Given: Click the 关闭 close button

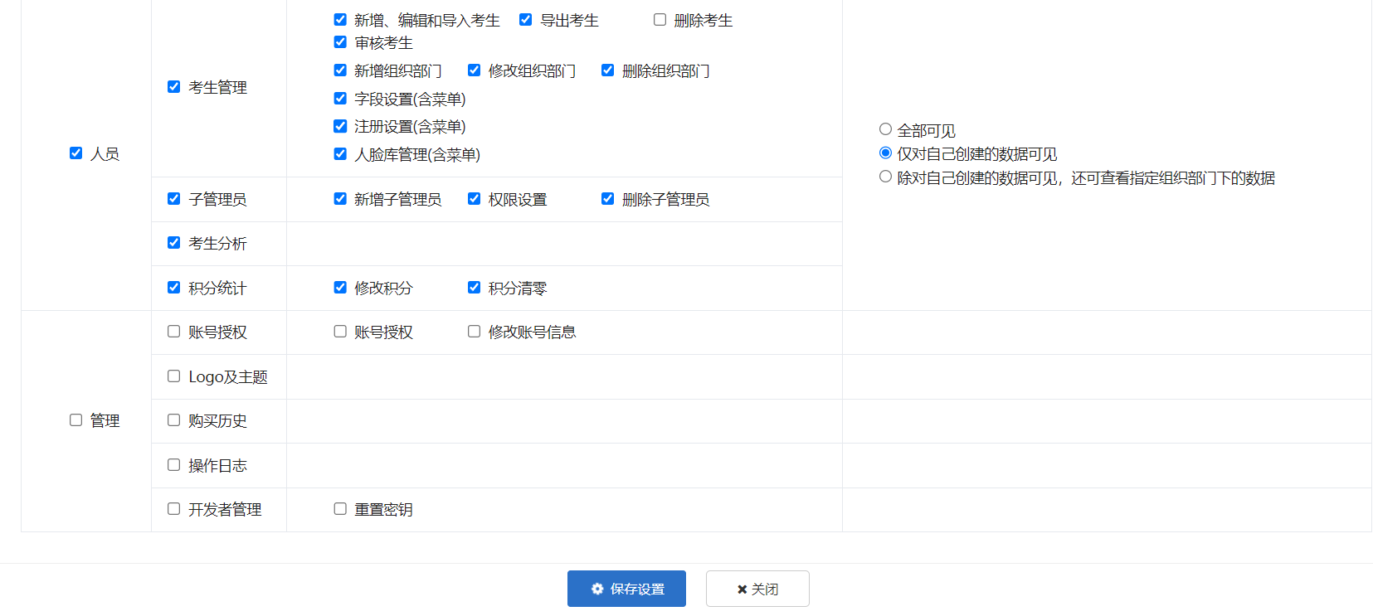Looking at the screenshot, I should [757, 589].
